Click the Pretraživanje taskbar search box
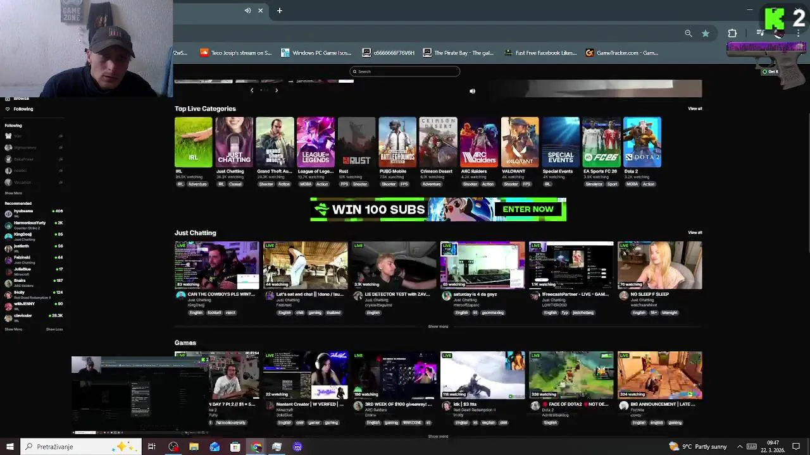This screenshot has height=455, width=810. tap(80, 447)
